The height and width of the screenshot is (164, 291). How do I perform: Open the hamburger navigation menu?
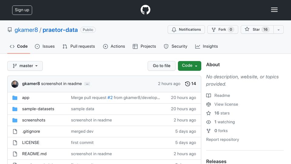(274, 10)
